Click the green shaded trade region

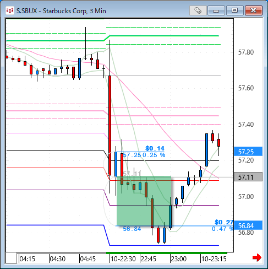click(x=144, y=201)
